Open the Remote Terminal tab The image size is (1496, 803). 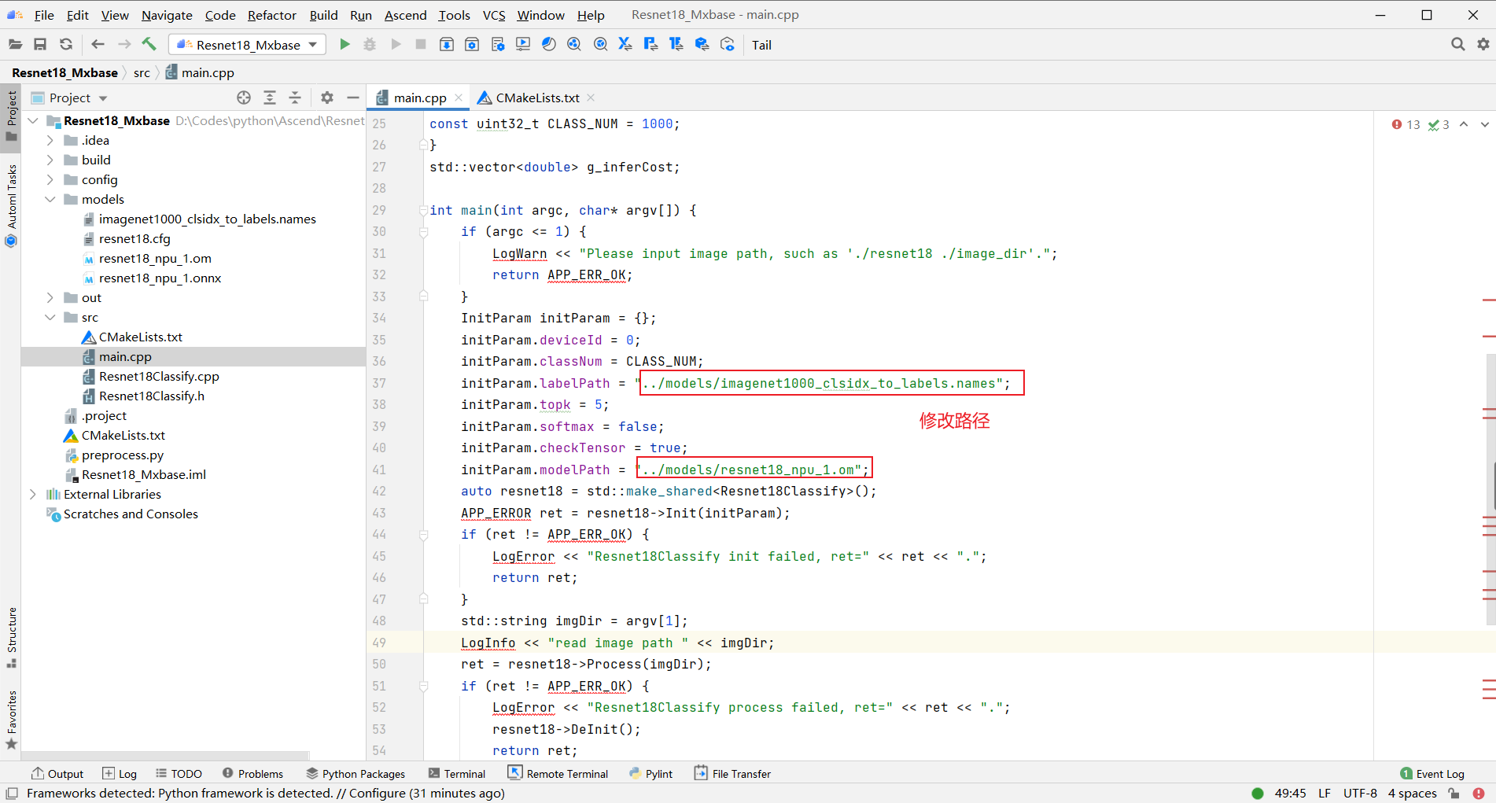(x=558, y=774)
